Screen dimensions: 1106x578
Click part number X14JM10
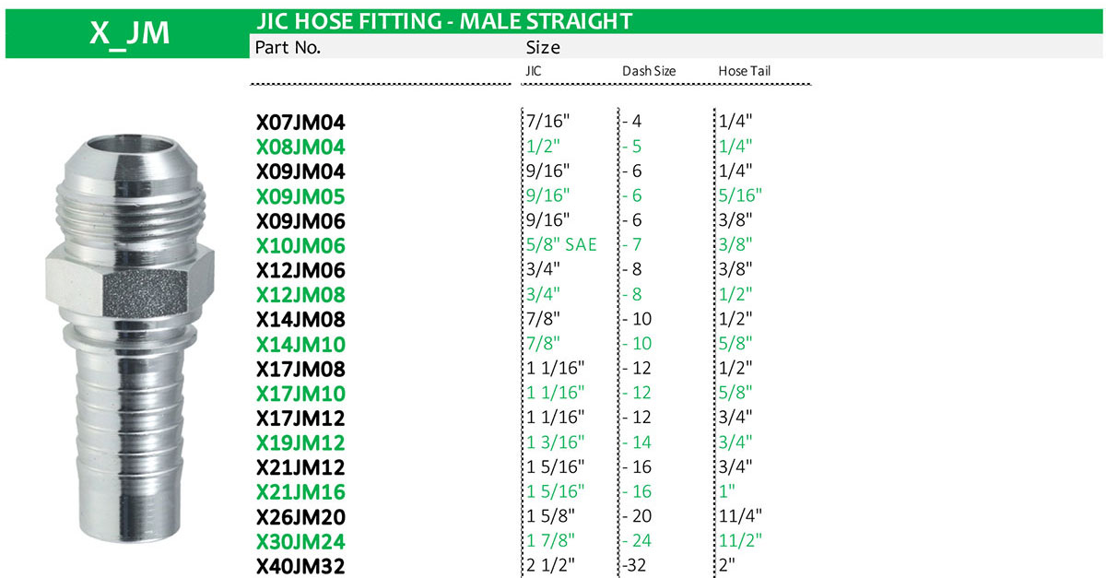click(x=300, y=344)
